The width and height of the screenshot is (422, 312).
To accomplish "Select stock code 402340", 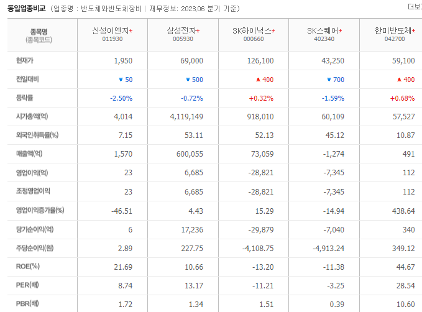I will pyautogui.click(x=324, y=39).
